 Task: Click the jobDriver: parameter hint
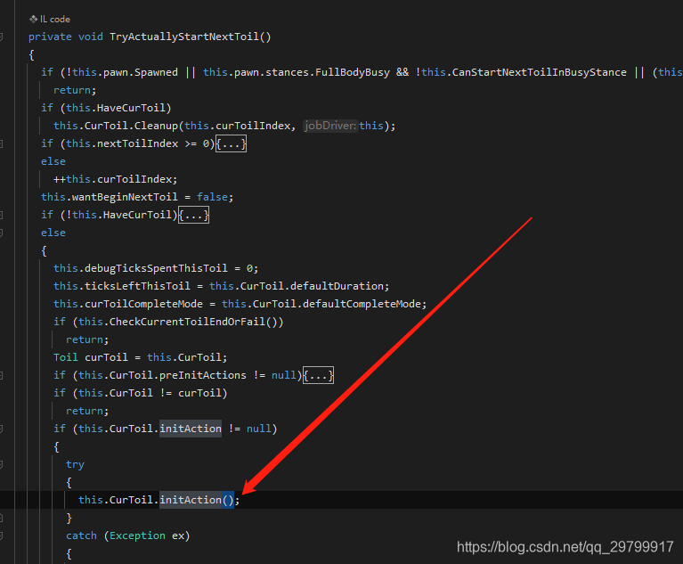(330, 126)
